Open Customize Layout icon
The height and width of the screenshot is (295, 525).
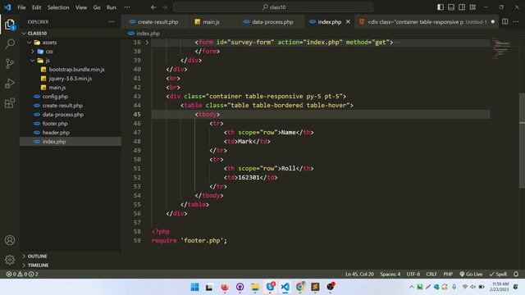point(472,7)
